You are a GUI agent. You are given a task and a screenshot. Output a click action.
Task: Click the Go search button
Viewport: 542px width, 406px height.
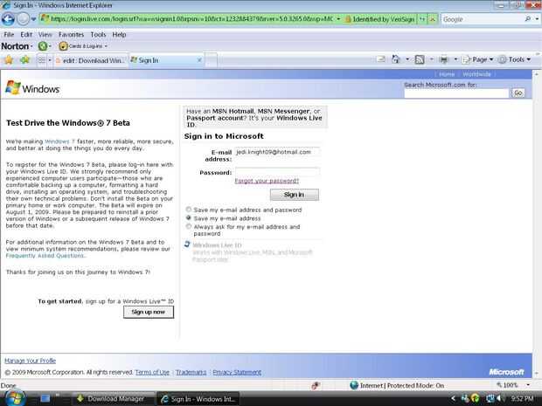(x=518, y=93)
